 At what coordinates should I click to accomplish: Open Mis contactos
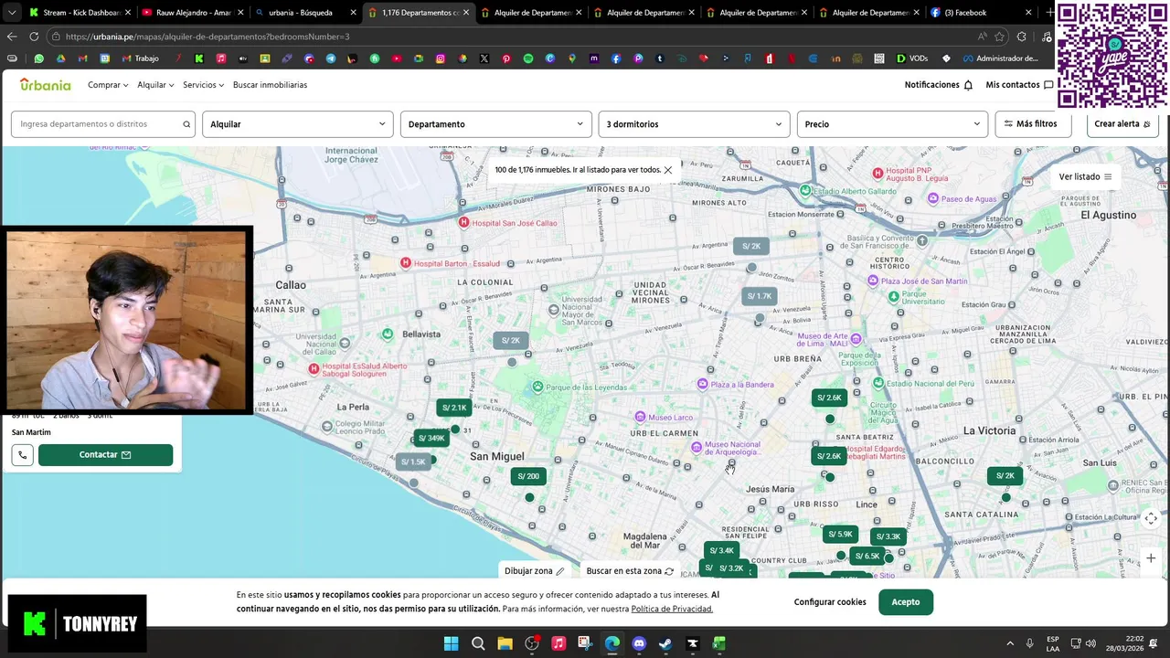(1019, 85)
